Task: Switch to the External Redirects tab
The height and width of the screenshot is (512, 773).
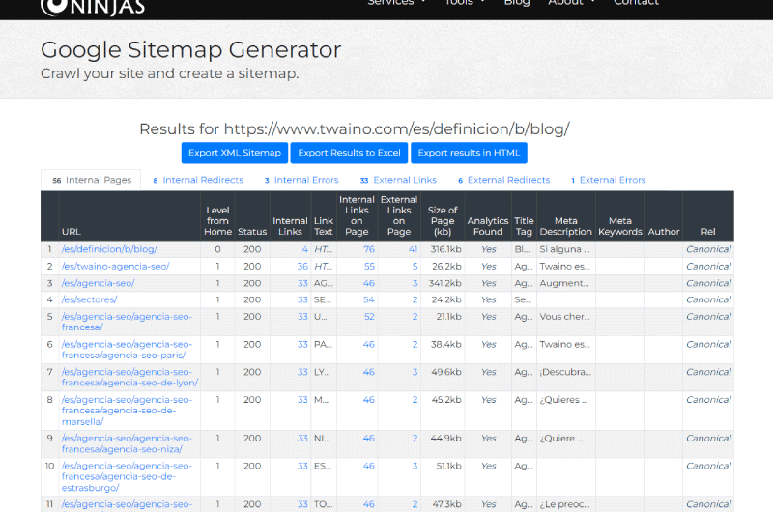Action: (x=503, y=180)
